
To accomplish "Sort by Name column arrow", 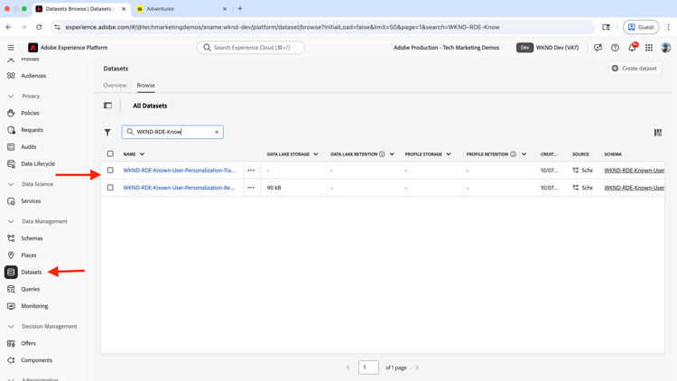I will [142, 154].
